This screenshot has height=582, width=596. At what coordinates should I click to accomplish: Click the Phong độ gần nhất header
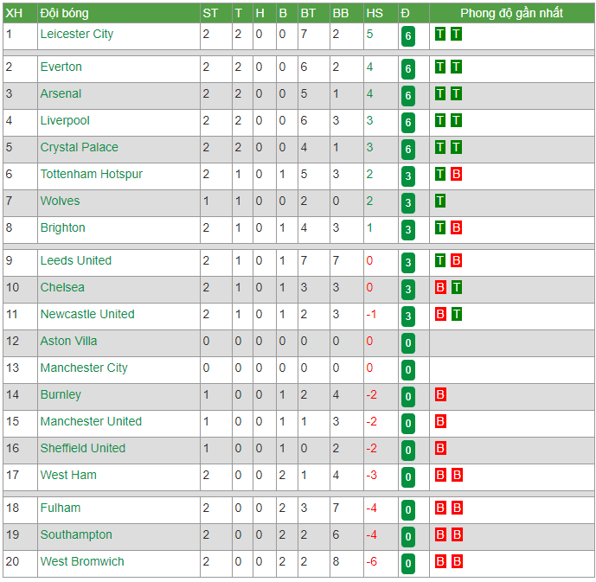pos(511,13)
